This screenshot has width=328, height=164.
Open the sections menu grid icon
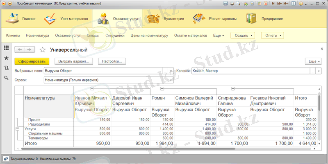[x=6, y=48]
